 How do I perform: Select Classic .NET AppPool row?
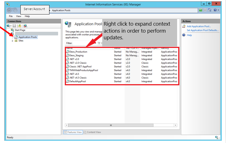pyautogui.click(x=122, y=67)
